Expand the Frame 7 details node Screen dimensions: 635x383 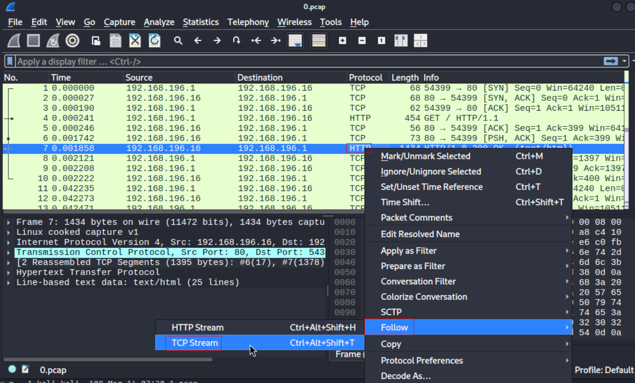9,222
